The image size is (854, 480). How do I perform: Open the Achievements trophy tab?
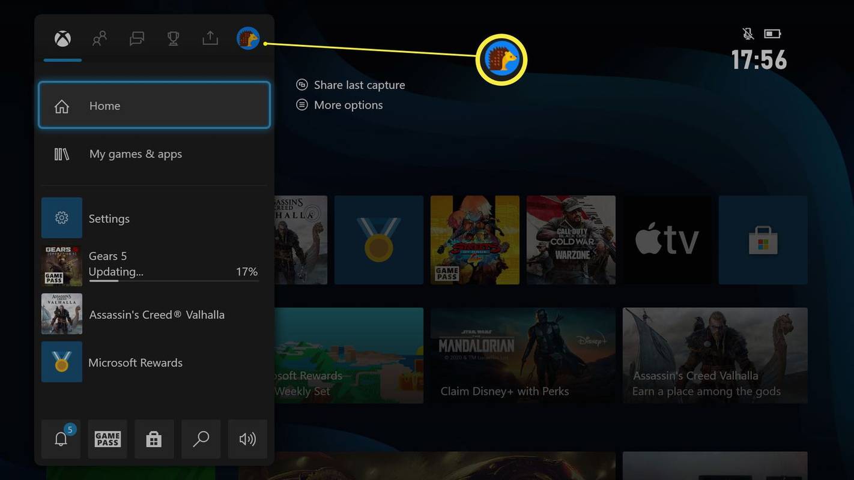tap(174, 39)
